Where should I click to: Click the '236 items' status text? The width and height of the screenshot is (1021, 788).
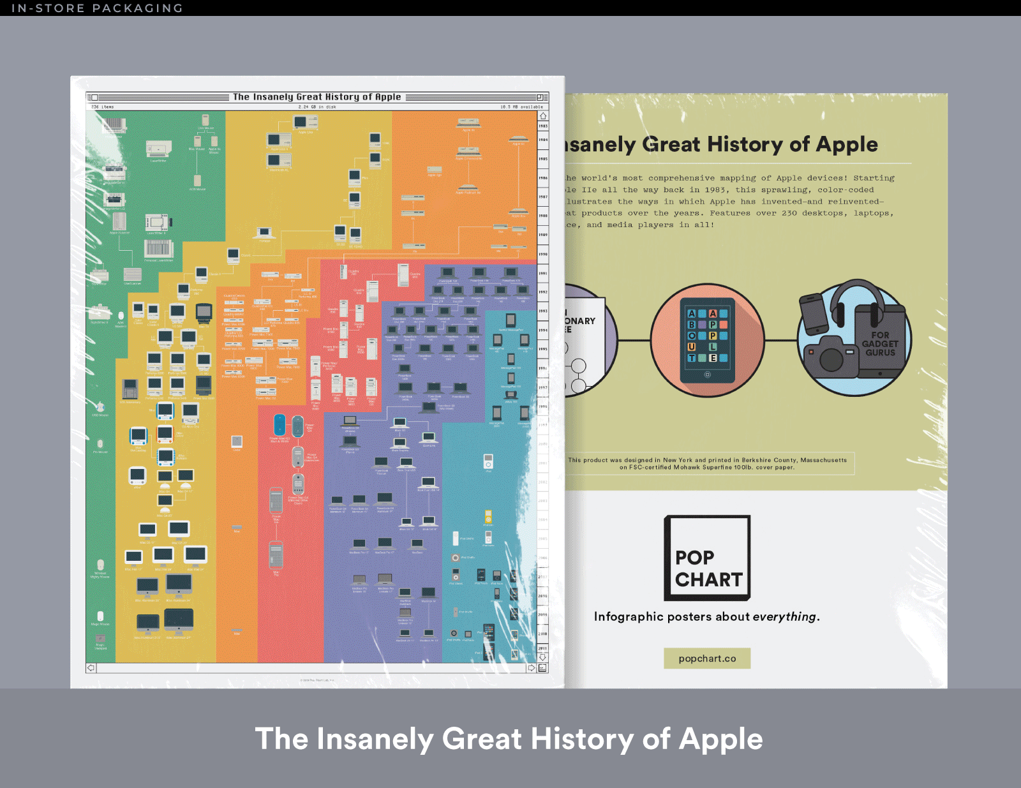(x=103, y=107)
